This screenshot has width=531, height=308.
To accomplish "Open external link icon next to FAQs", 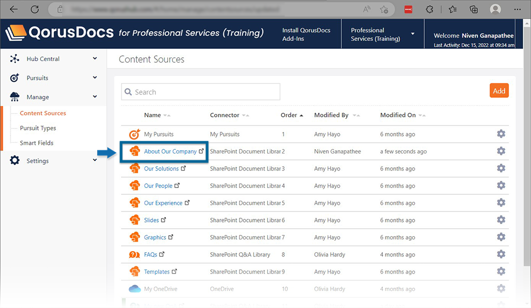I will [x=161, y=254].
